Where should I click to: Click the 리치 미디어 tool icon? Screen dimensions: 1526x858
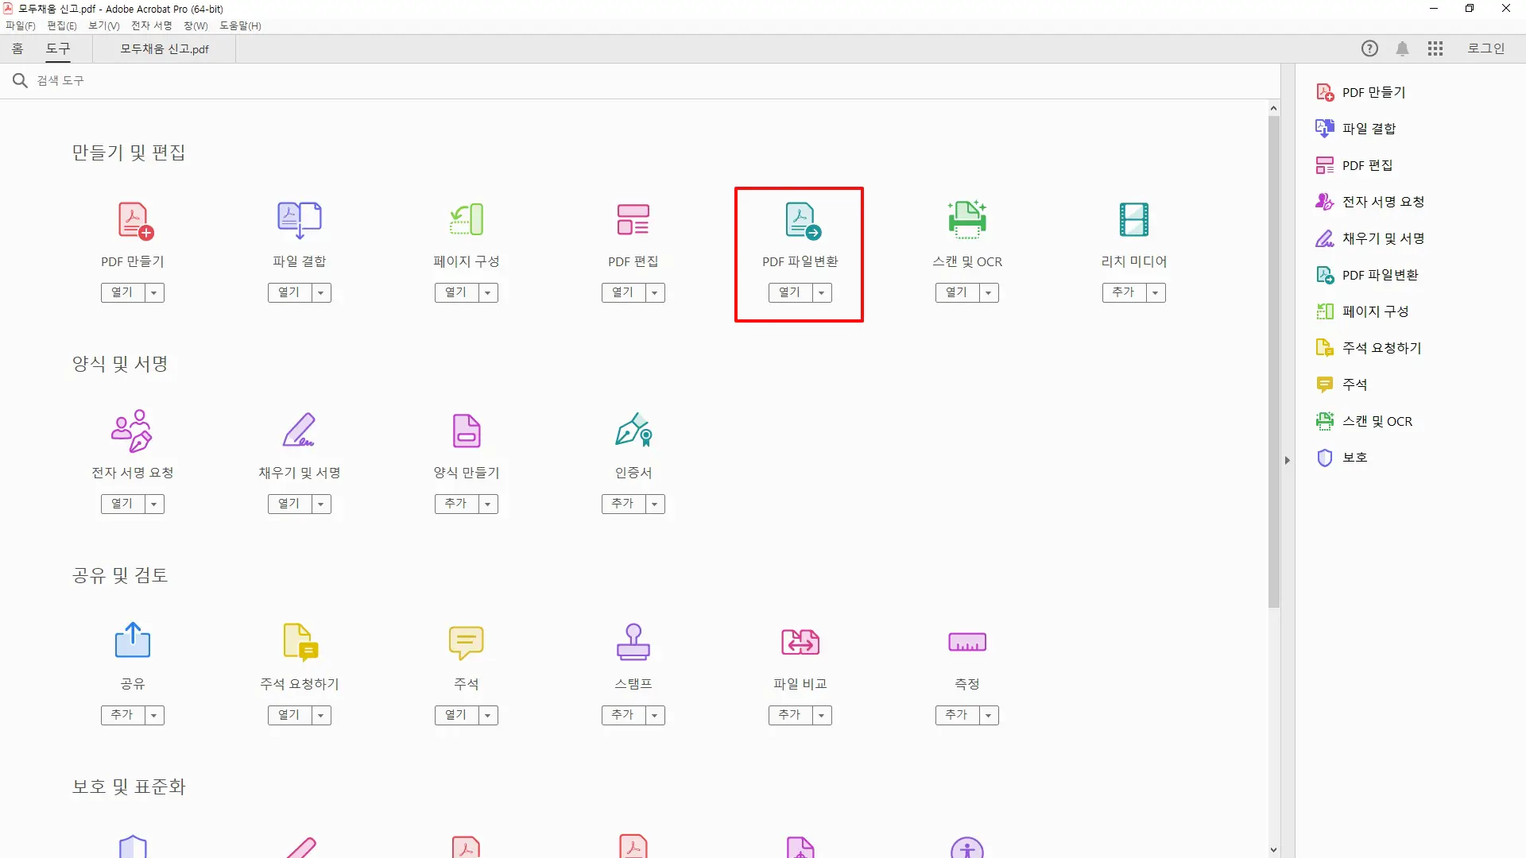1134,220
